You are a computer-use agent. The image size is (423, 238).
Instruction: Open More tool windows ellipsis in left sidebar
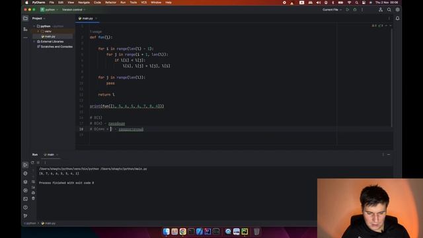[x=25, y=38]
